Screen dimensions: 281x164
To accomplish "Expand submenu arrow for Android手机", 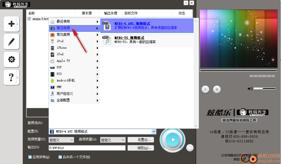I will (97, 81).
